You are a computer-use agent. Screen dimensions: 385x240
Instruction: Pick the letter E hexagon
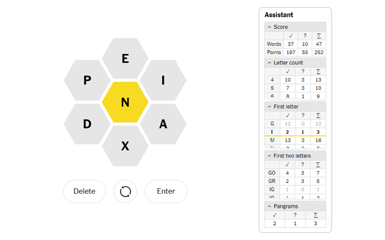(125, 58)
